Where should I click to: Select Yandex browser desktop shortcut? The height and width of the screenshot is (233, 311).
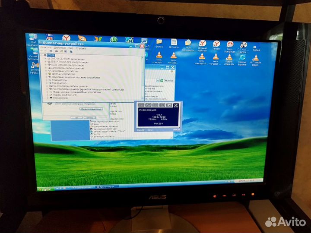[216, 45]
